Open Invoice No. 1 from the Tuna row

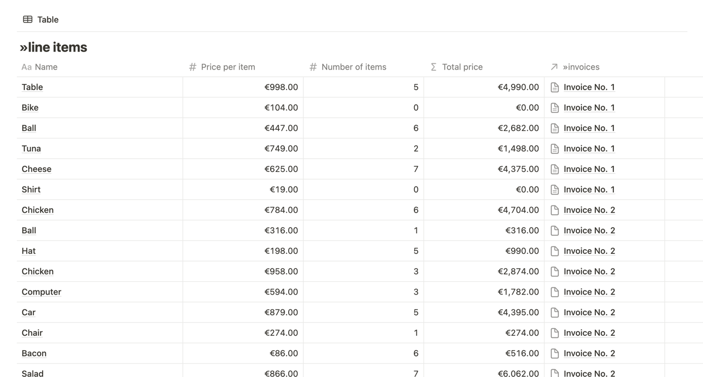[x=589, y=148]
